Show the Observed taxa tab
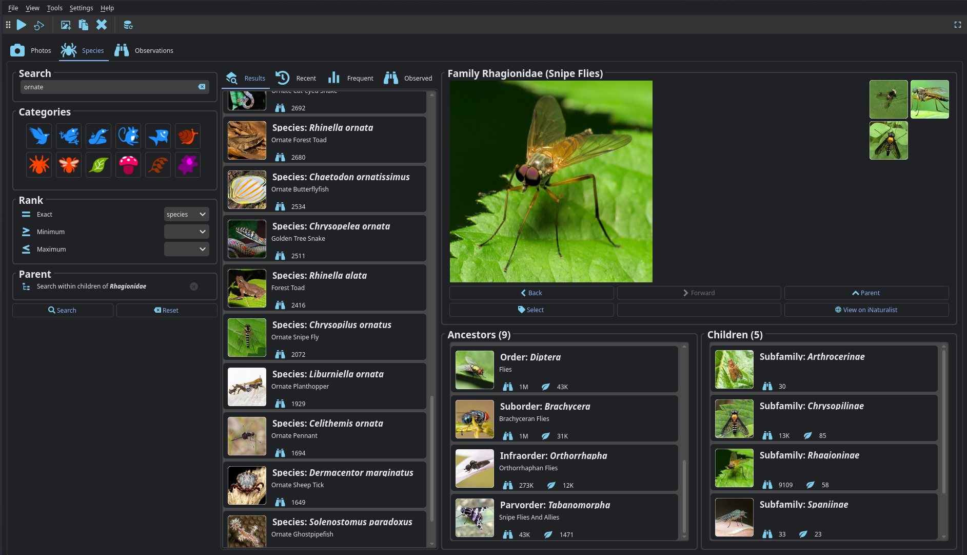 (408, 78)
